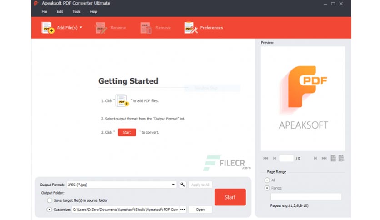The height and width of the screenshot is (220, 380).
Task: Go to previous page in Preview
Action: tap(275, 158)
